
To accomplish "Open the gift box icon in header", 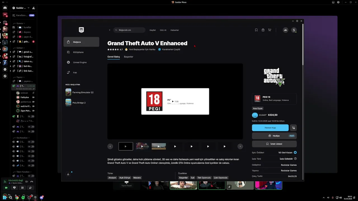I will pos(263,30).
